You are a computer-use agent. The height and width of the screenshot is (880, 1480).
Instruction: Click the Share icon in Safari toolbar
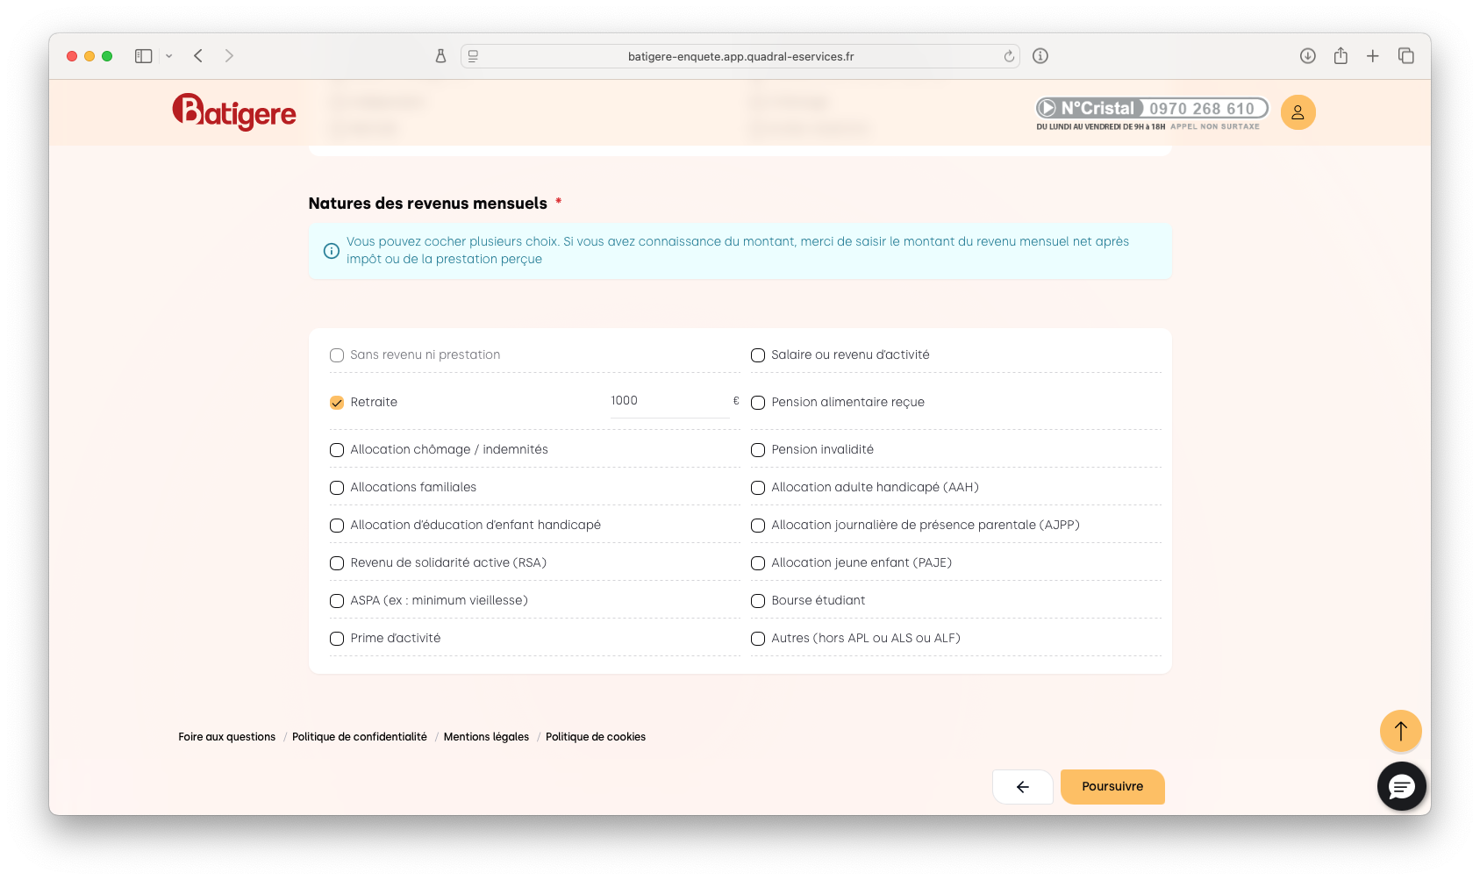point(1341,56)
